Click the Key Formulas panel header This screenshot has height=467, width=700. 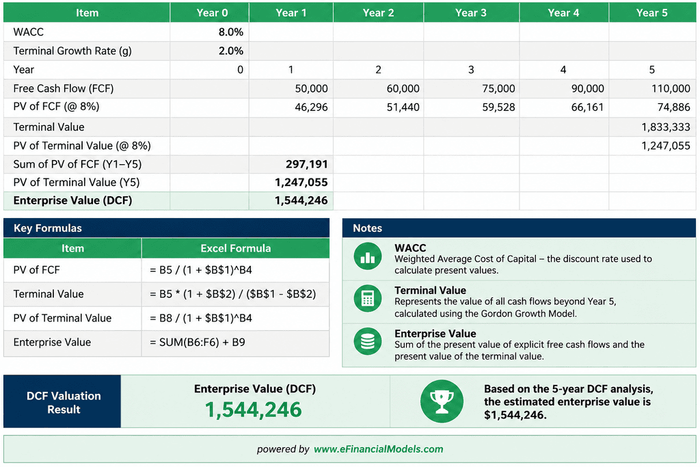(167, 228)
